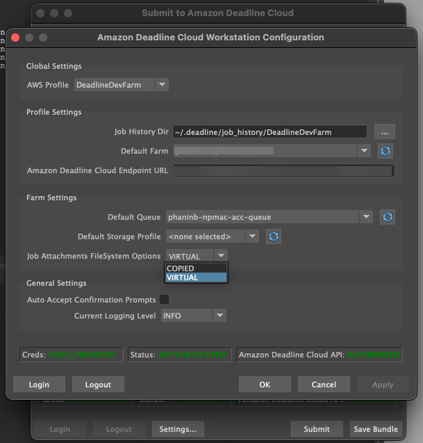Toggle Auto Accept Confirmation Prompts checkbox
The width and height of the screenshot is (423, 443).
[164, 300]
